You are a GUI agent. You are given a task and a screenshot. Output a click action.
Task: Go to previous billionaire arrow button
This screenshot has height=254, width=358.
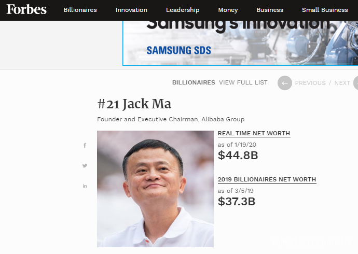tap(285, 83)
